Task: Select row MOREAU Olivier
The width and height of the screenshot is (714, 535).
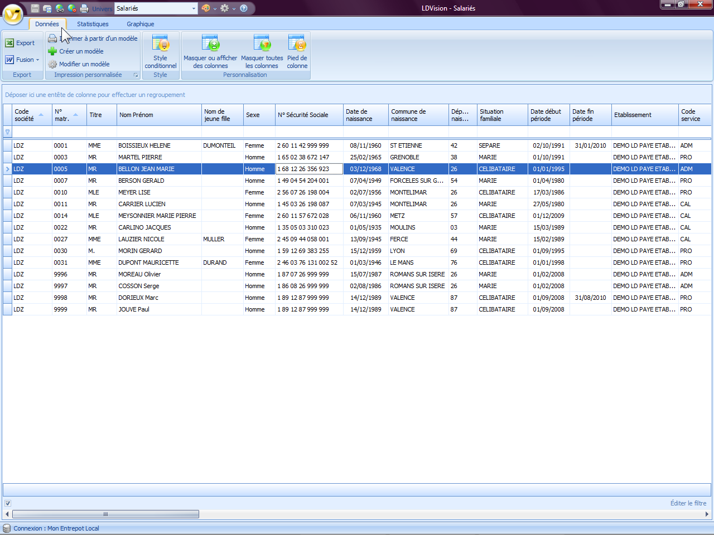Action: [357, 274]
